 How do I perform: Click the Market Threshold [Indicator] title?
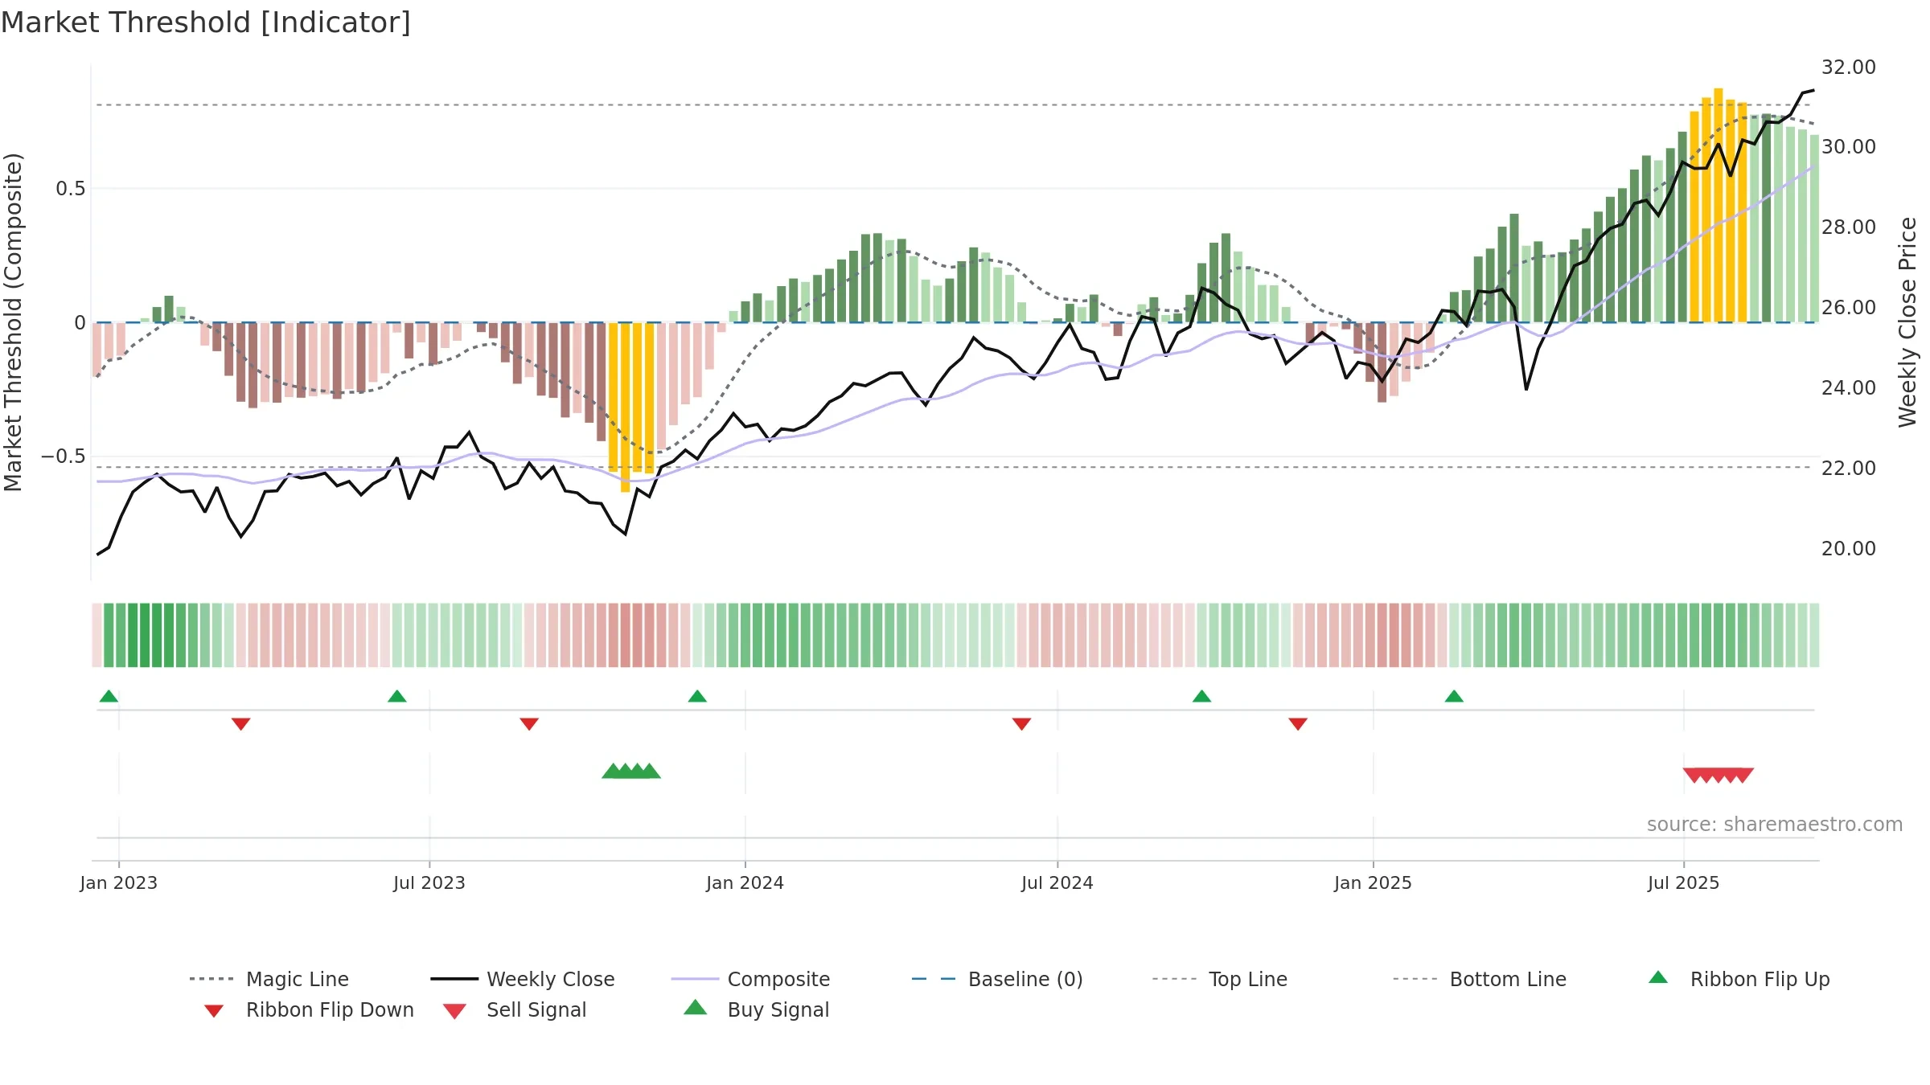click(206, 23)
